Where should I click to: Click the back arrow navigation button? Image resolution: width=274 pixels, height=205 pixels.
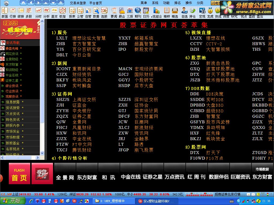(31, 3)
